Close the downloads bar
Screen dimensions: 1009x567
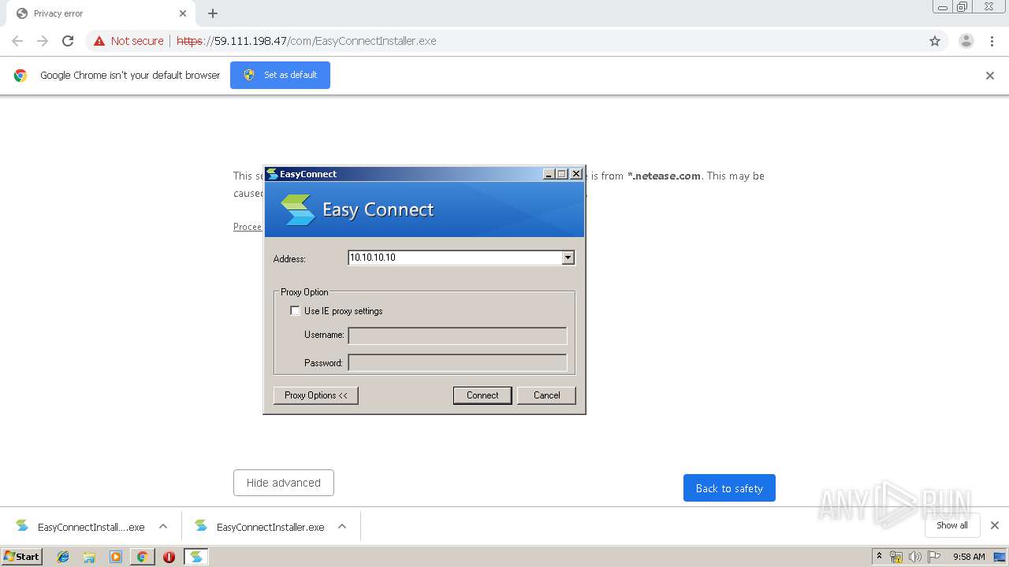point(995,525)
